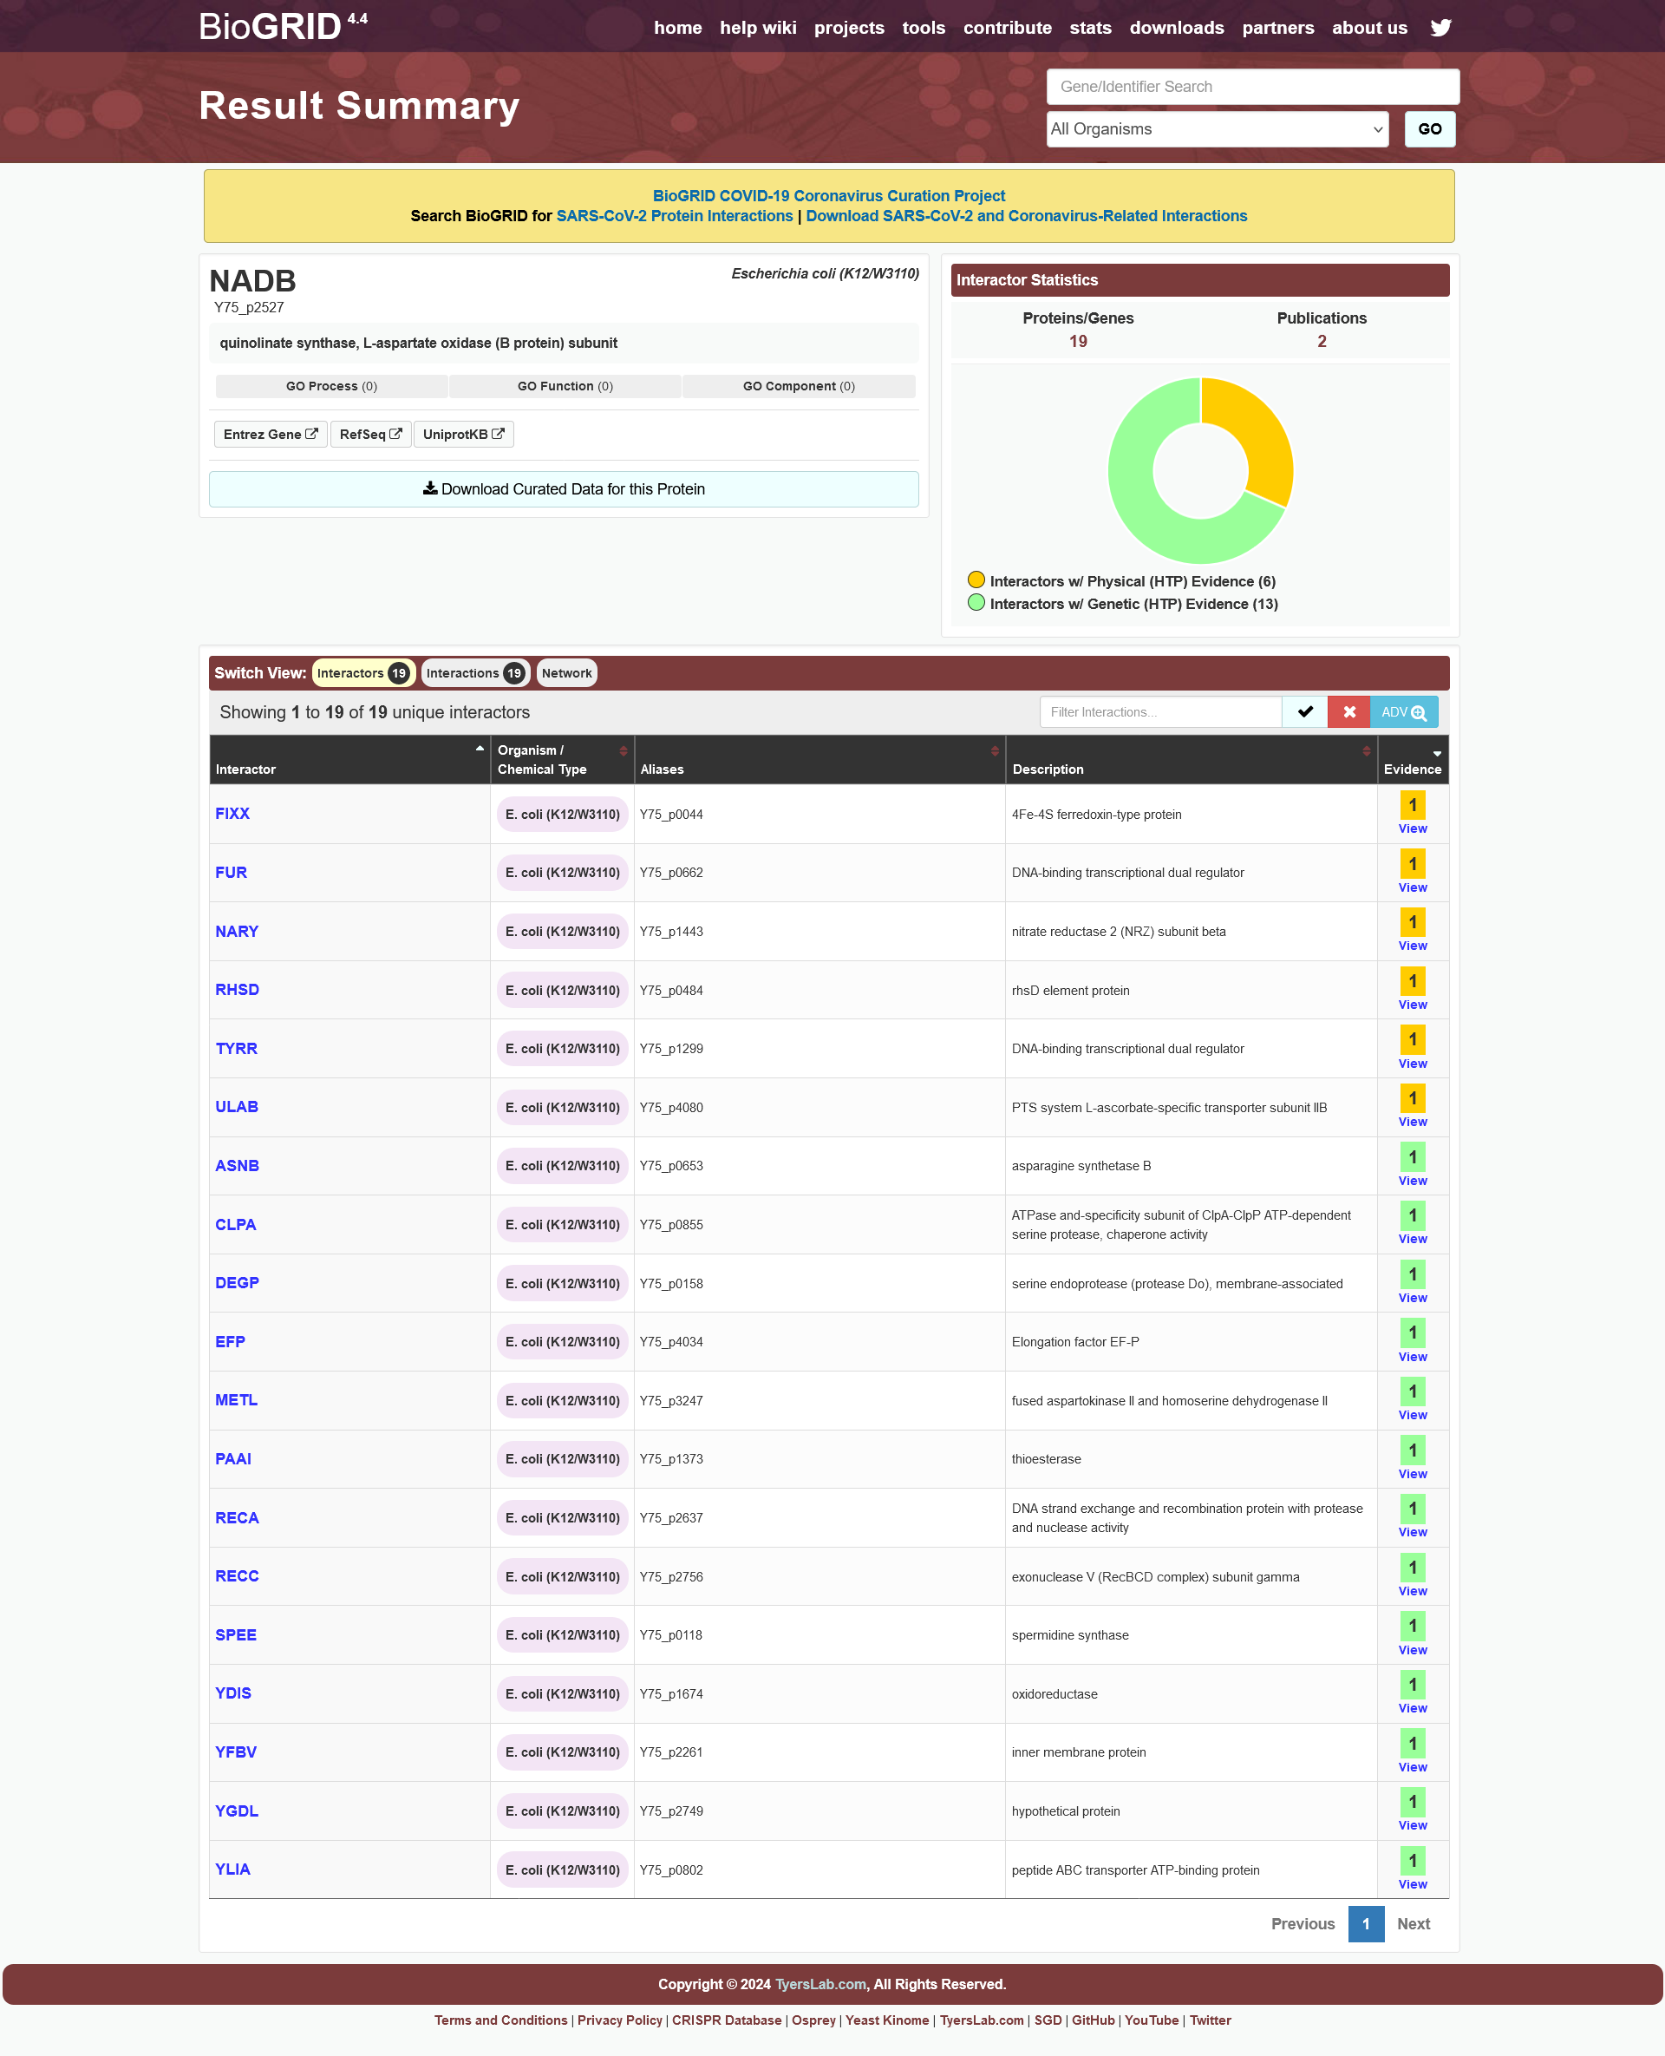Focus Filter Interactions input
1665x2056 pixels.
pyautogui.click(x=1160, y=712)
